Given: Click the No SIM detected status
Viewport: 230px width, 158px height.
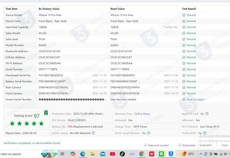Looking at the screenshot, I should tap(80, 133).
